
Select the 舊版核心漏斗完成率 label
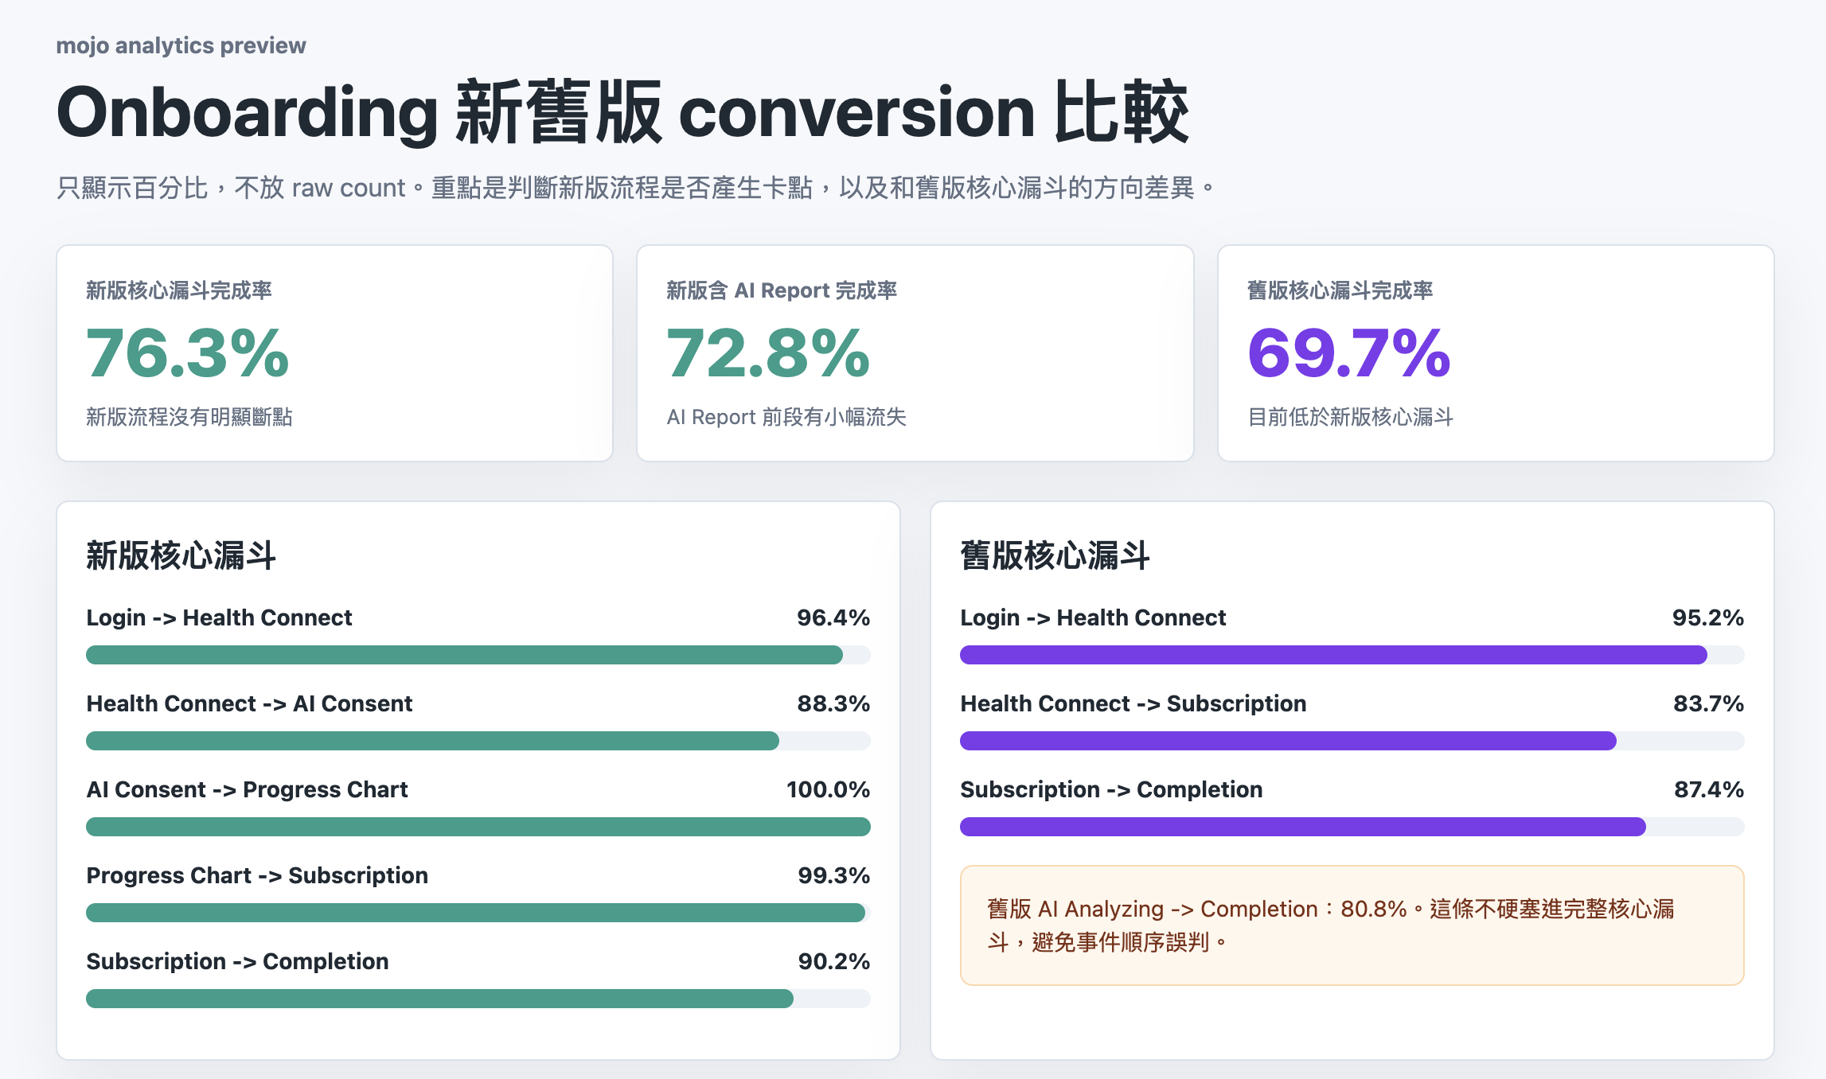(1340, 290)
